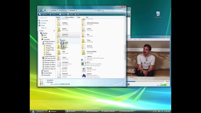Viewport: 201px width, 113px height.
Task: Expand More in Favorite Links
Action: pos(44,28)
